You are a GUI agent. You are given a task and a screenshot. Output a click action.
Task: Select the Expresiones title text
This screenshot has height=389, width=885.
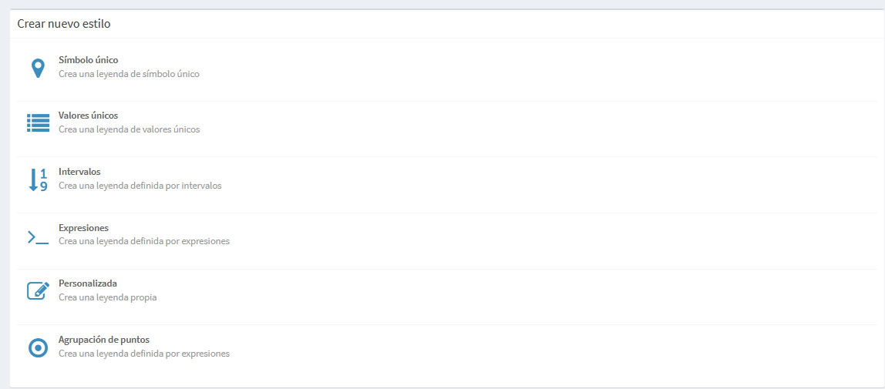click(83, 228)
